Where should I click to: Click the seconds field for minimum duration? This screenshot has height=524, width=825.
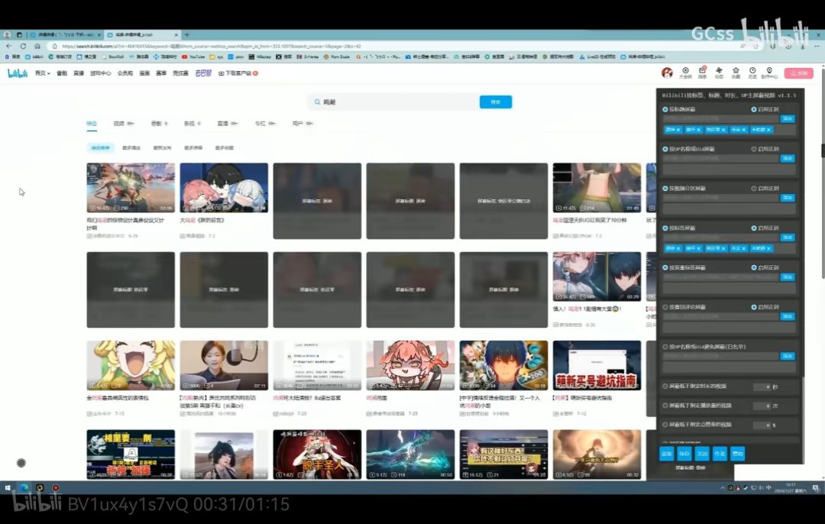[x=762, y=387]
